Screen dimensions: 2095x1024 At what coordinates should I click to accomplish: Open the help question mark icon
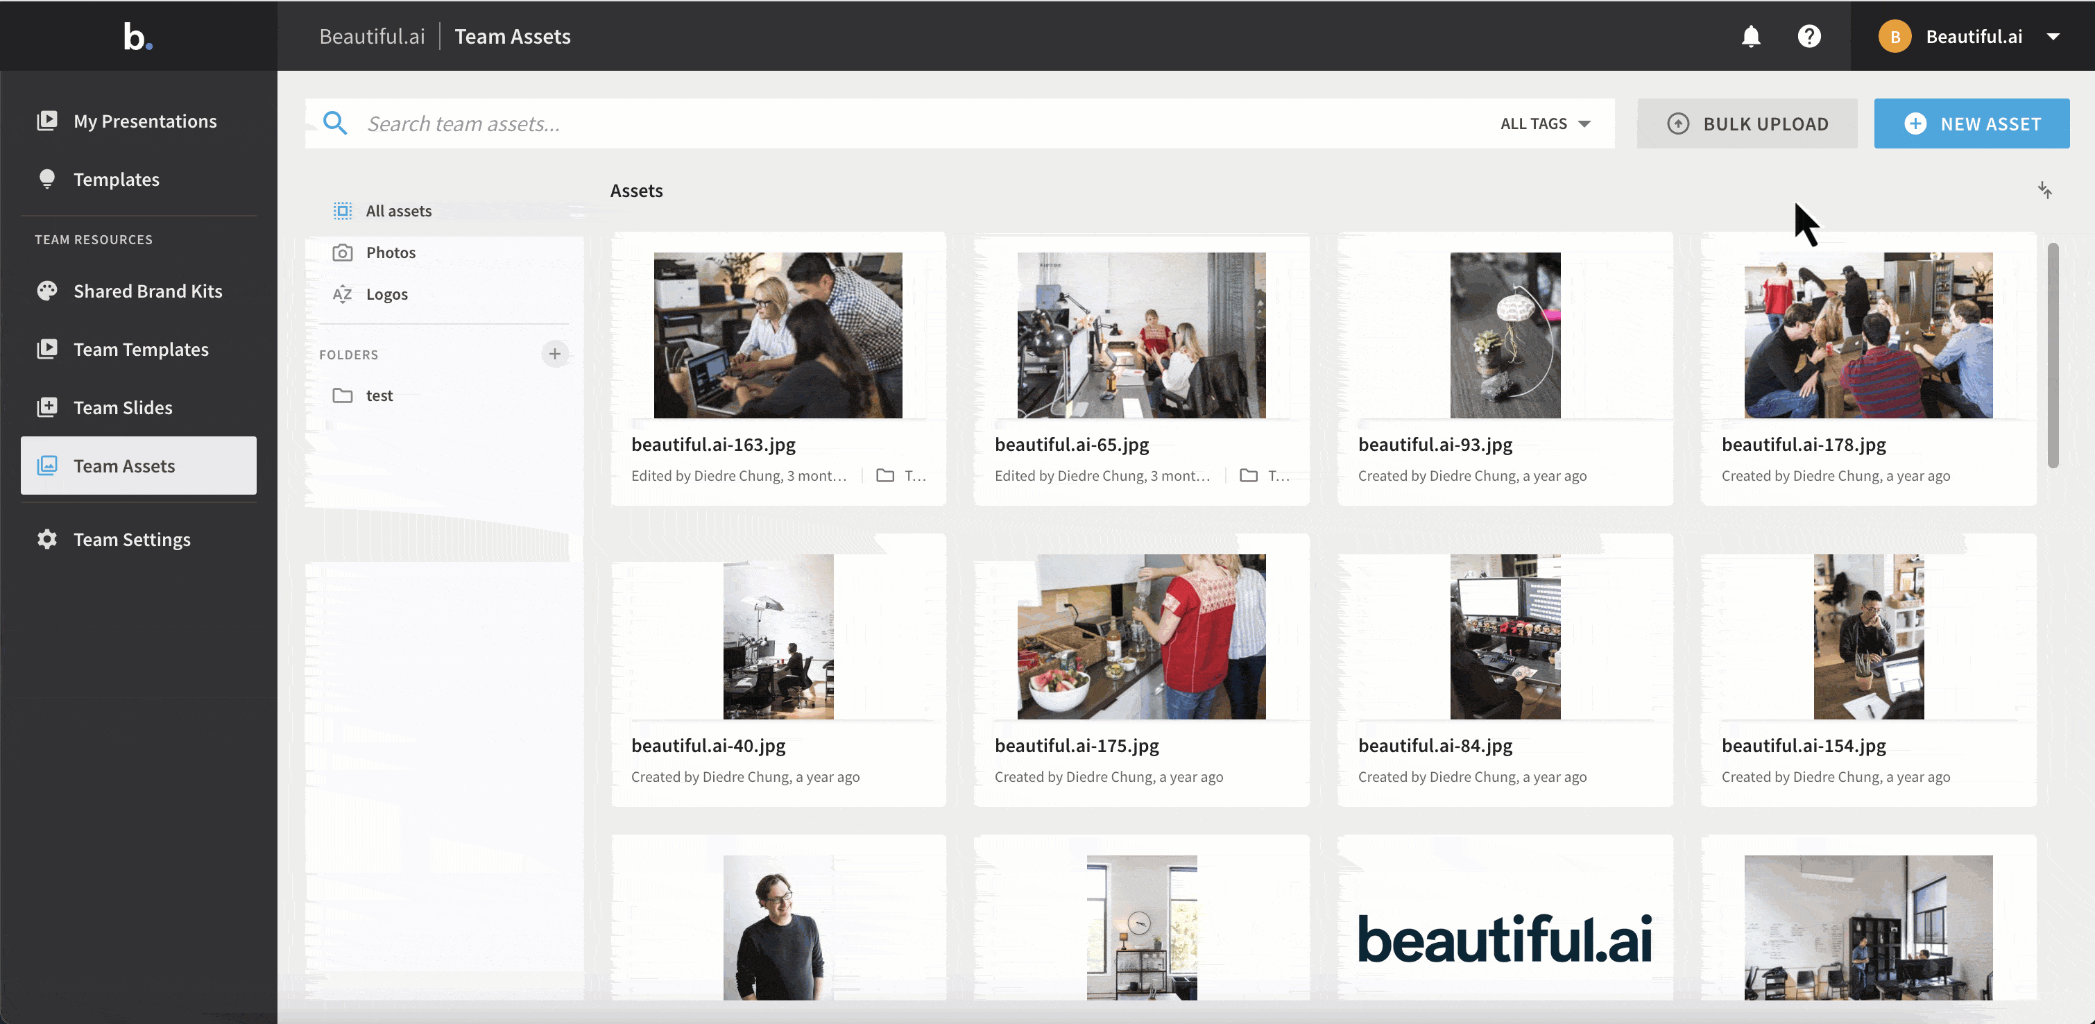(x=1808, y=37)
